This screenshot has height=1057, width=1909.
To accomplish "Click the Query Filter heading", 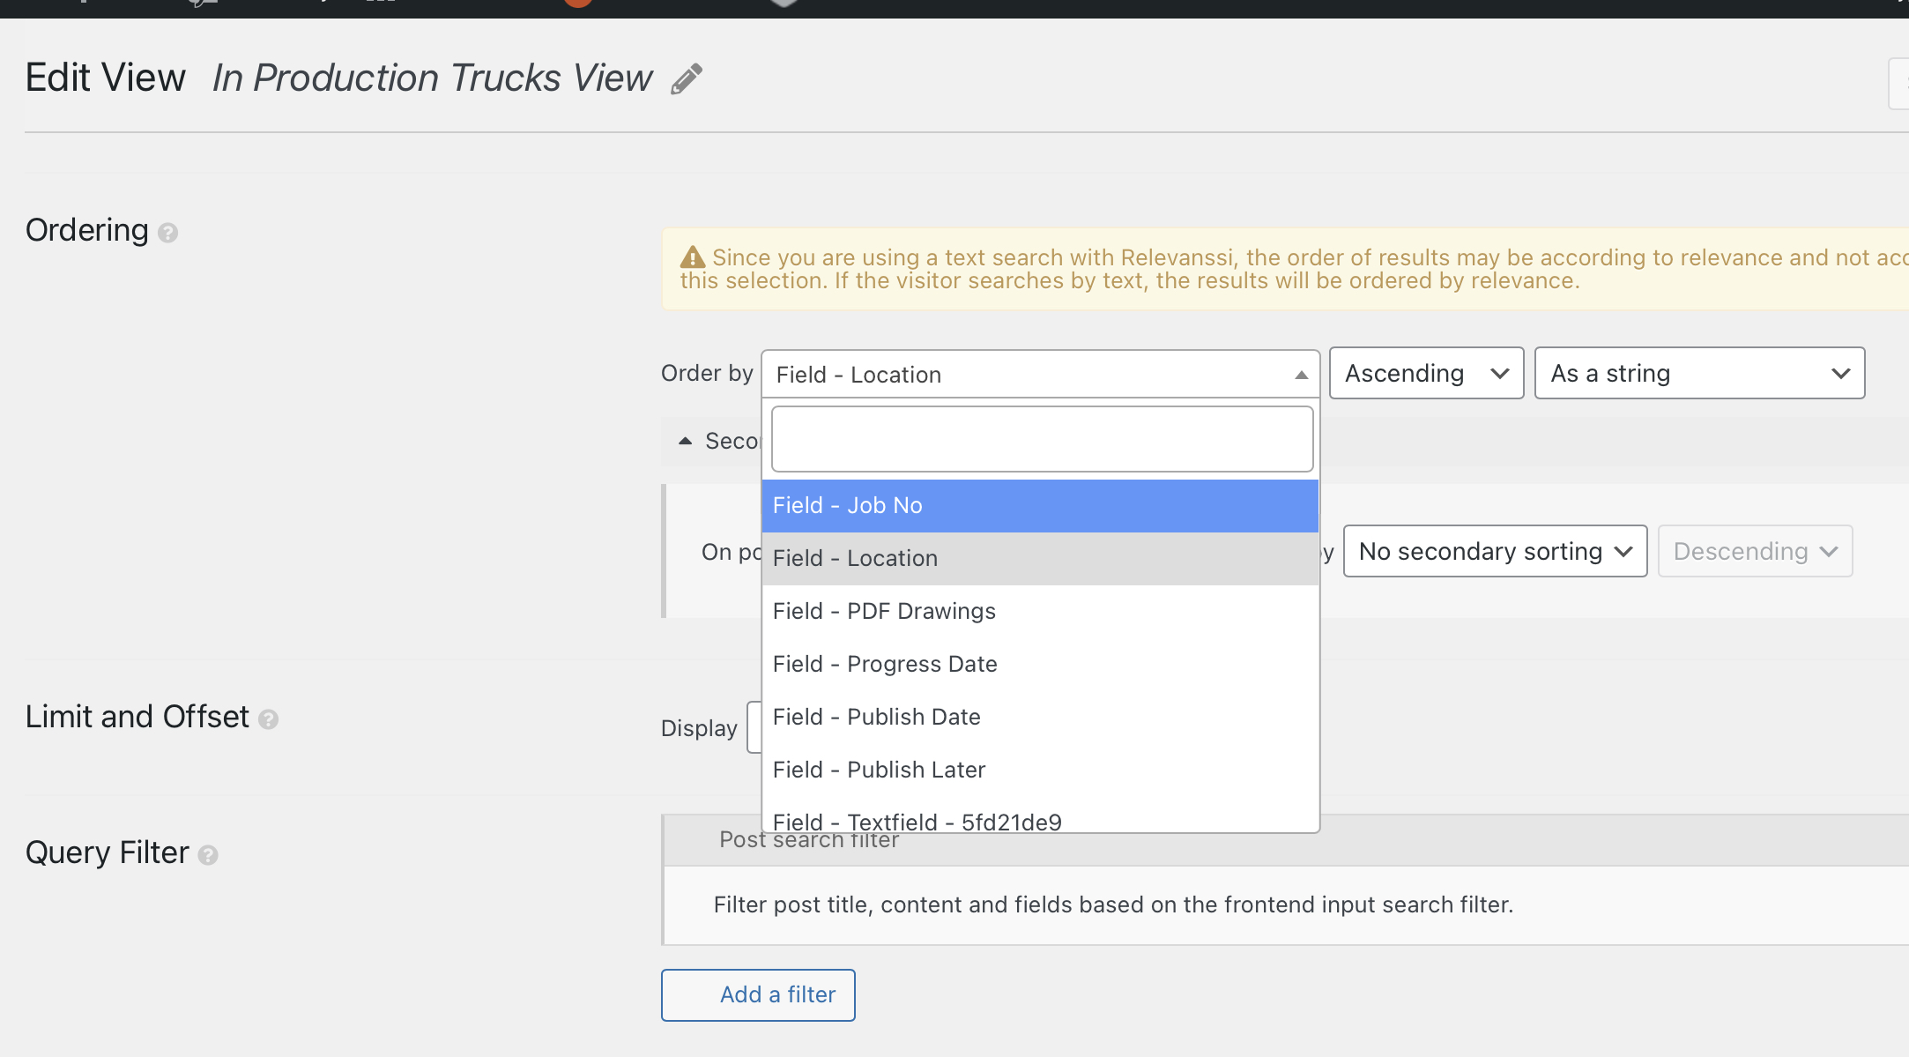I will tap(107, 853).
